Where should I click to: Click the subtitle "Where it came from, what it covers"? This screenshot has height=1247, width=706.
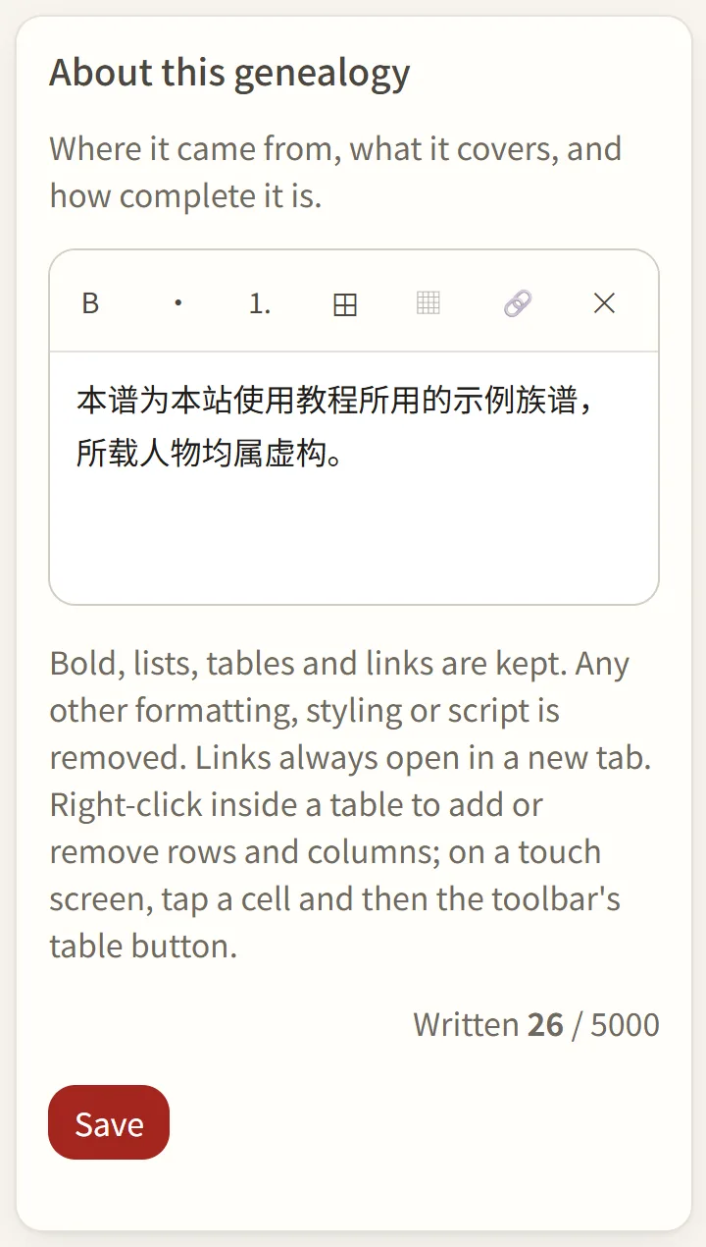pos(304,149)
